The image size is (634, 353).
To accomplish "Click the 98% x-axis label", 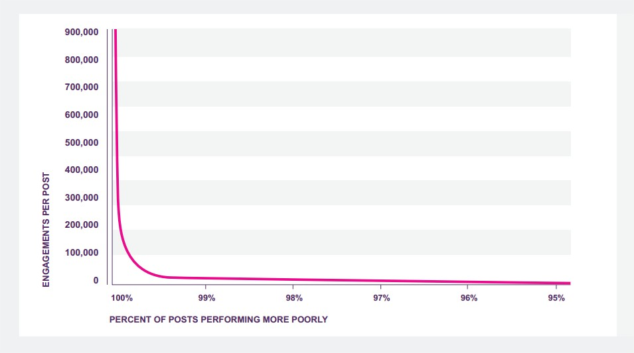I will [x=294, y=298].
